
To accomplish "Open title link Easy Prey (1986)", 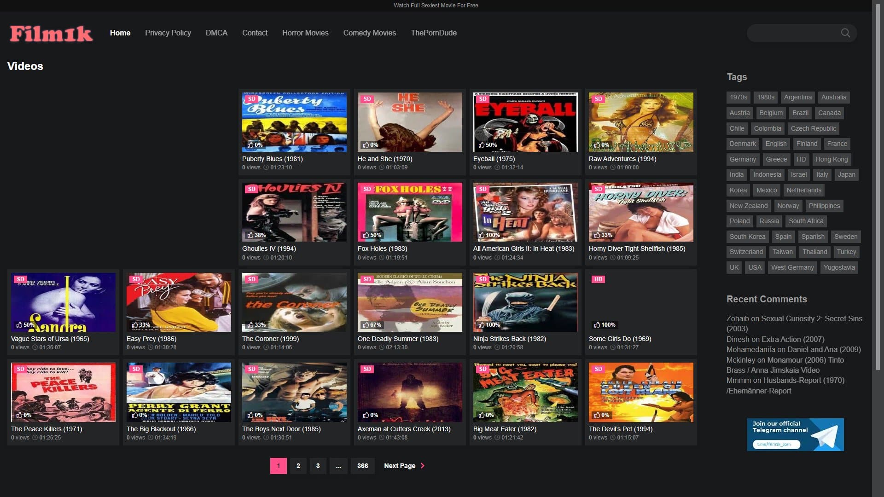I will 151,339.
